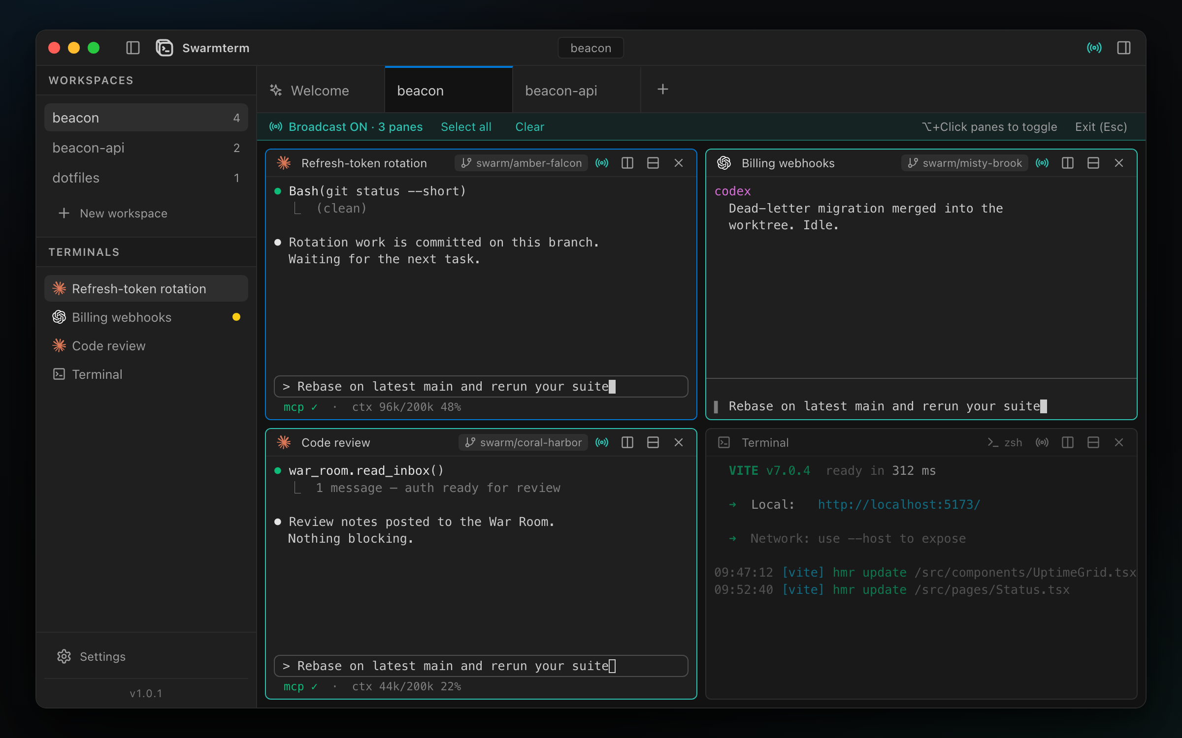The height and width of the screenshot is (738, 1182).
Task: Click the Claude icon in Refresh-token rotation pane header
Action: (284, 163)
